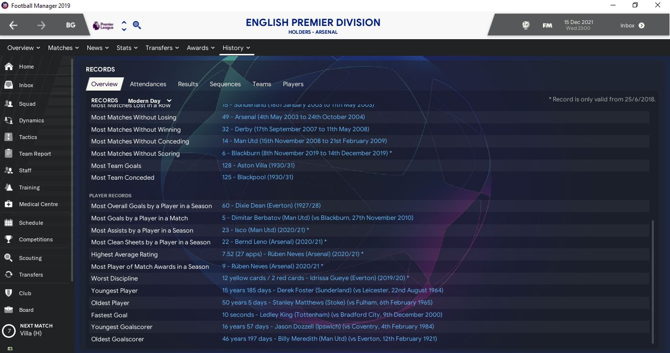The height and width of the screenshot is (353, 670).
Task: Open the sidebar Transfers icon
Action: tap(8, 275)
